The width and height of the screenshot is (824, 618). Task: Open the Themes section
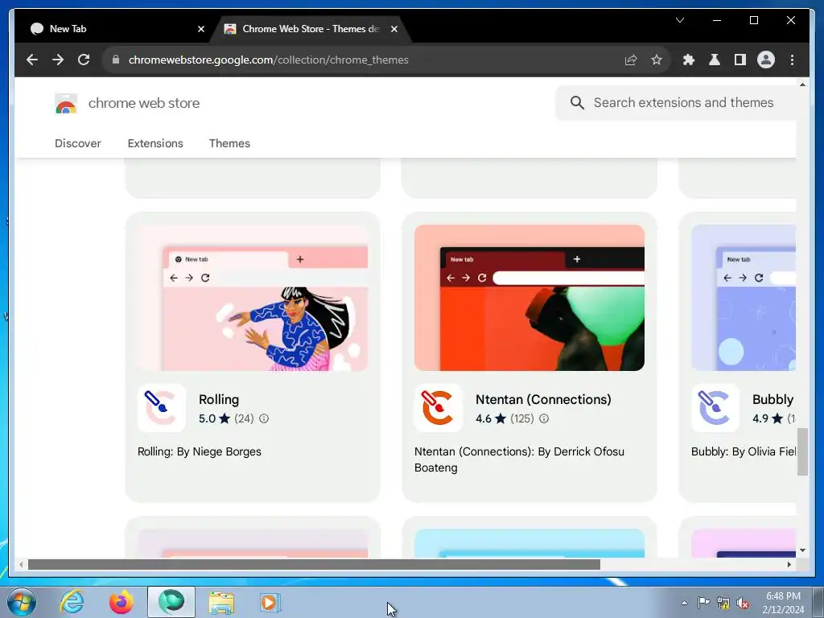(x=229, y=143)
